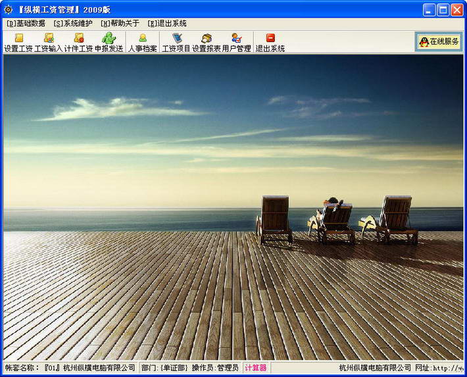Click 帐套名称 『01』杭州纵横电脑有限公司 status text
Viewport: 467px width, 377px height.
pyautogui.click(x=70, y=368)
